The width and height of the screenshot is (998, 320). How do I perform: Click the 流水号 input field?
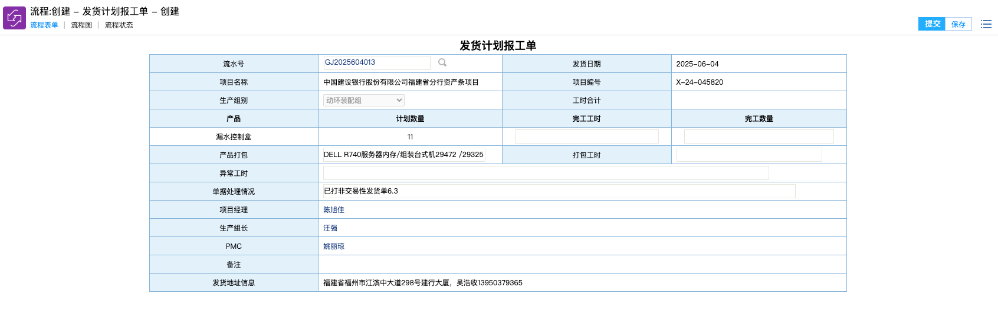376,63
